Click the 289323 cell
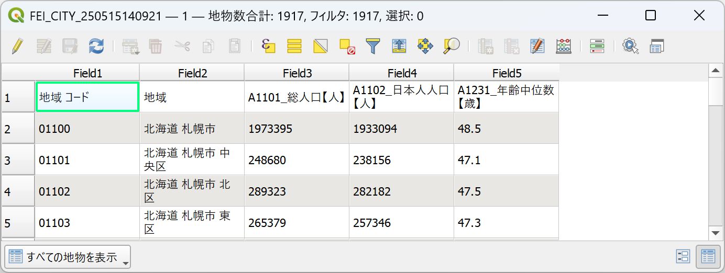Screen dimensions: 725x273 point(297,191)
